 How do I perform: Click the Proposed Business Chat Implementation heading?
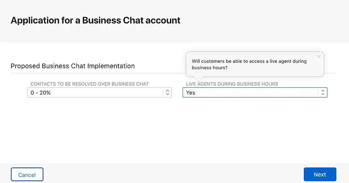point(73,66)
